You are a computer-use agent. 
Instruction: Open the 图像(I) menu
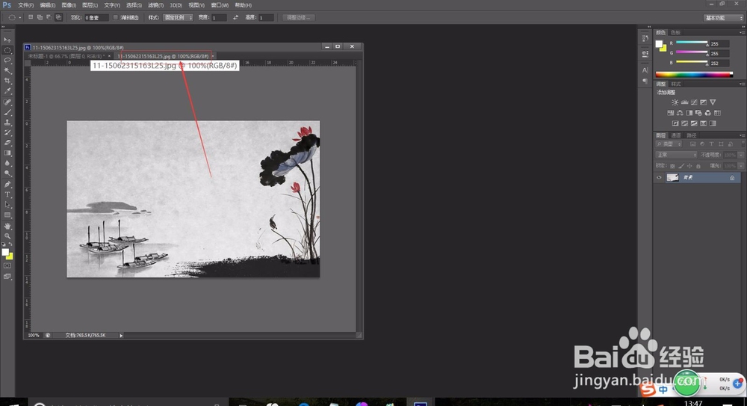pyautogui.click(x=69, y=5)
